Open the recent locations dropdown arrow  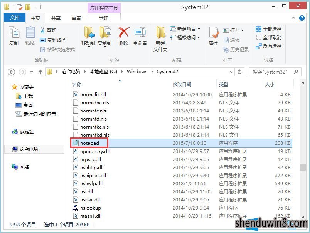(32, 72)
